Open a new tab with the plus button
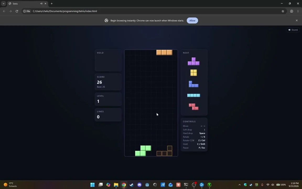The image size is (302, 189). click(52, 3)
